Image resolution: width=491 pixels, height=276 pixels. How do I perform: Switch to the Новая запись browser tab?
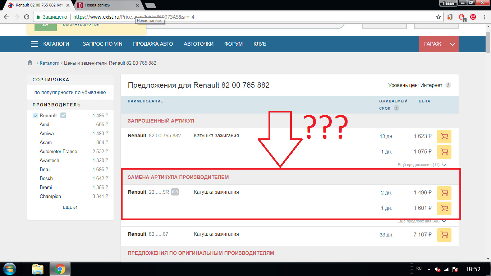pos(108,5)
